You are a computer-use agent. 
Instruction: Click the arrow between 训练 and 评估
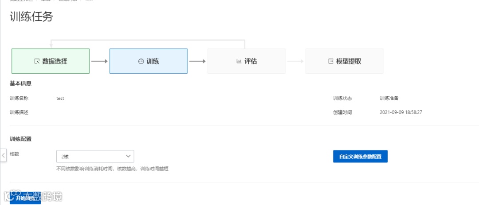[197, 61]
